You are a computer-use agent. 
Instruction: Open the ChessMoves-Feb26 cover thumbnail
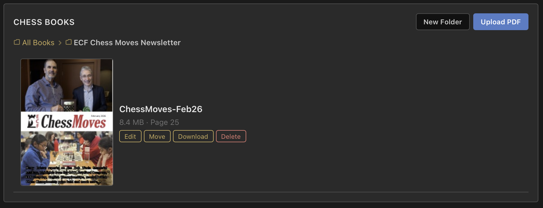tap(67, 122)
